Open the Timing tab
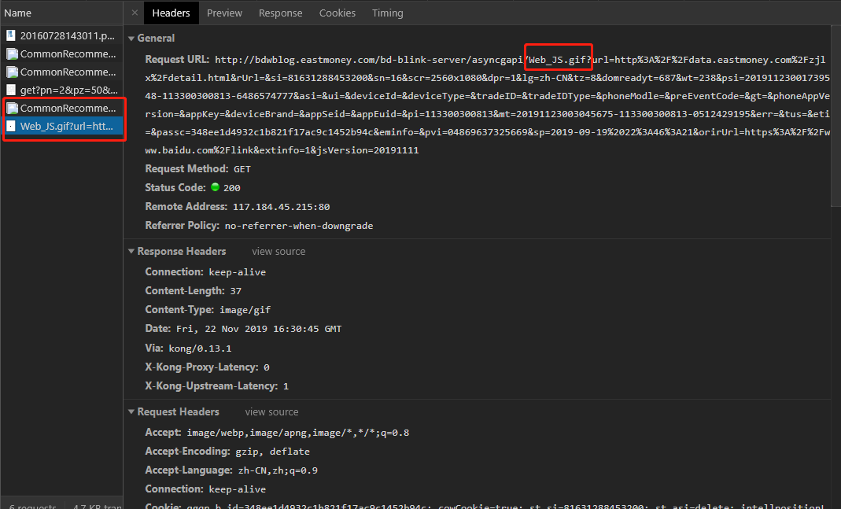841x509 pixels. [388, 13]
